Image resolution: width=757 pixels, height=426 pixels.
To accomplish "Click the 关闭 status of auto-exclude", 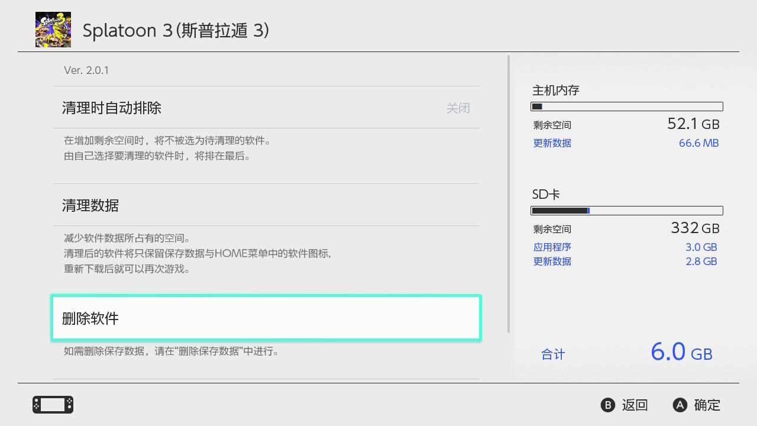I will pyautogui.click(x=458, y=108).
